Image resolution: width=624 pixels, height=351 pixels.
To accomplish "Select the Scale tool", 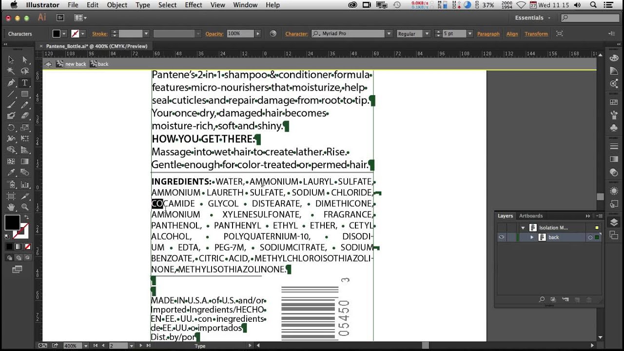I will click(24, 128).
